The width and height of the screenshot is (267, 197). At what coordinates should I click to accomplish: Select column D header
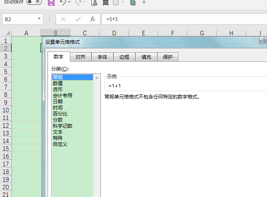pyautogui.click(x=114, y=33)
